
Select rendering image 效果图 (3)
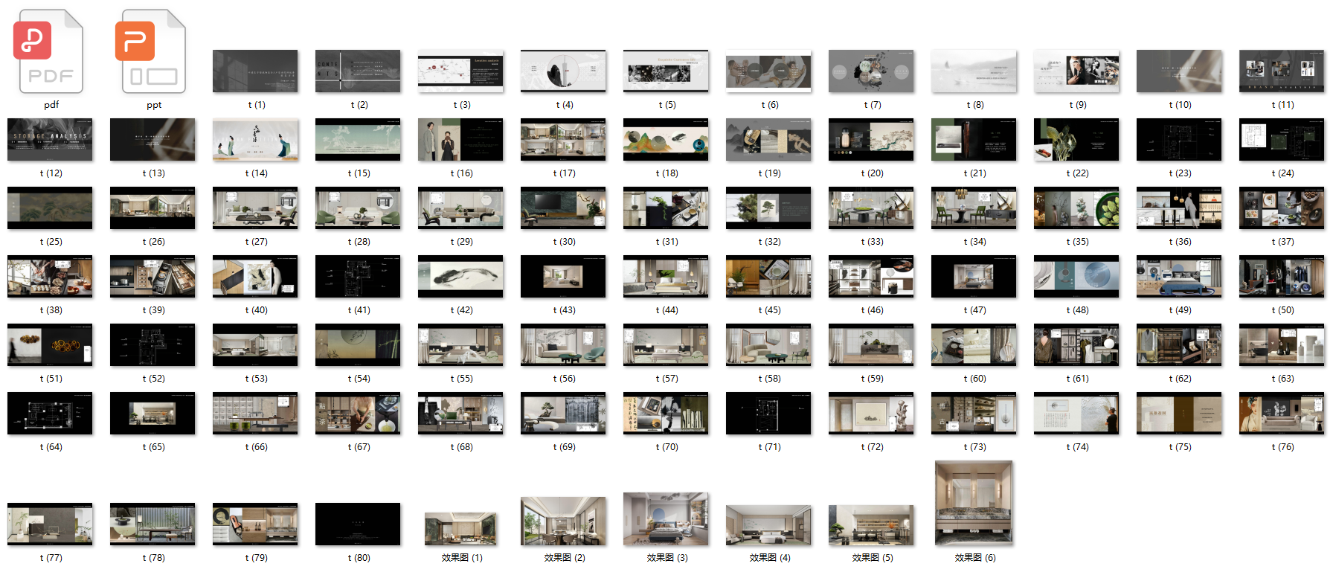[x=666, y=518]
